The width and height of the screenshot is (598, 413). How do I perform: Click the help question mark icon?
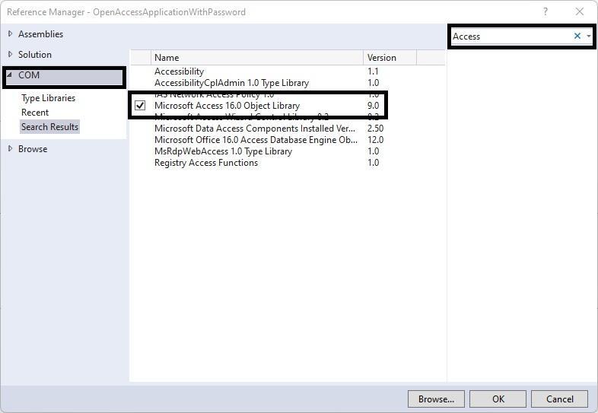click(x=546, y=12)
